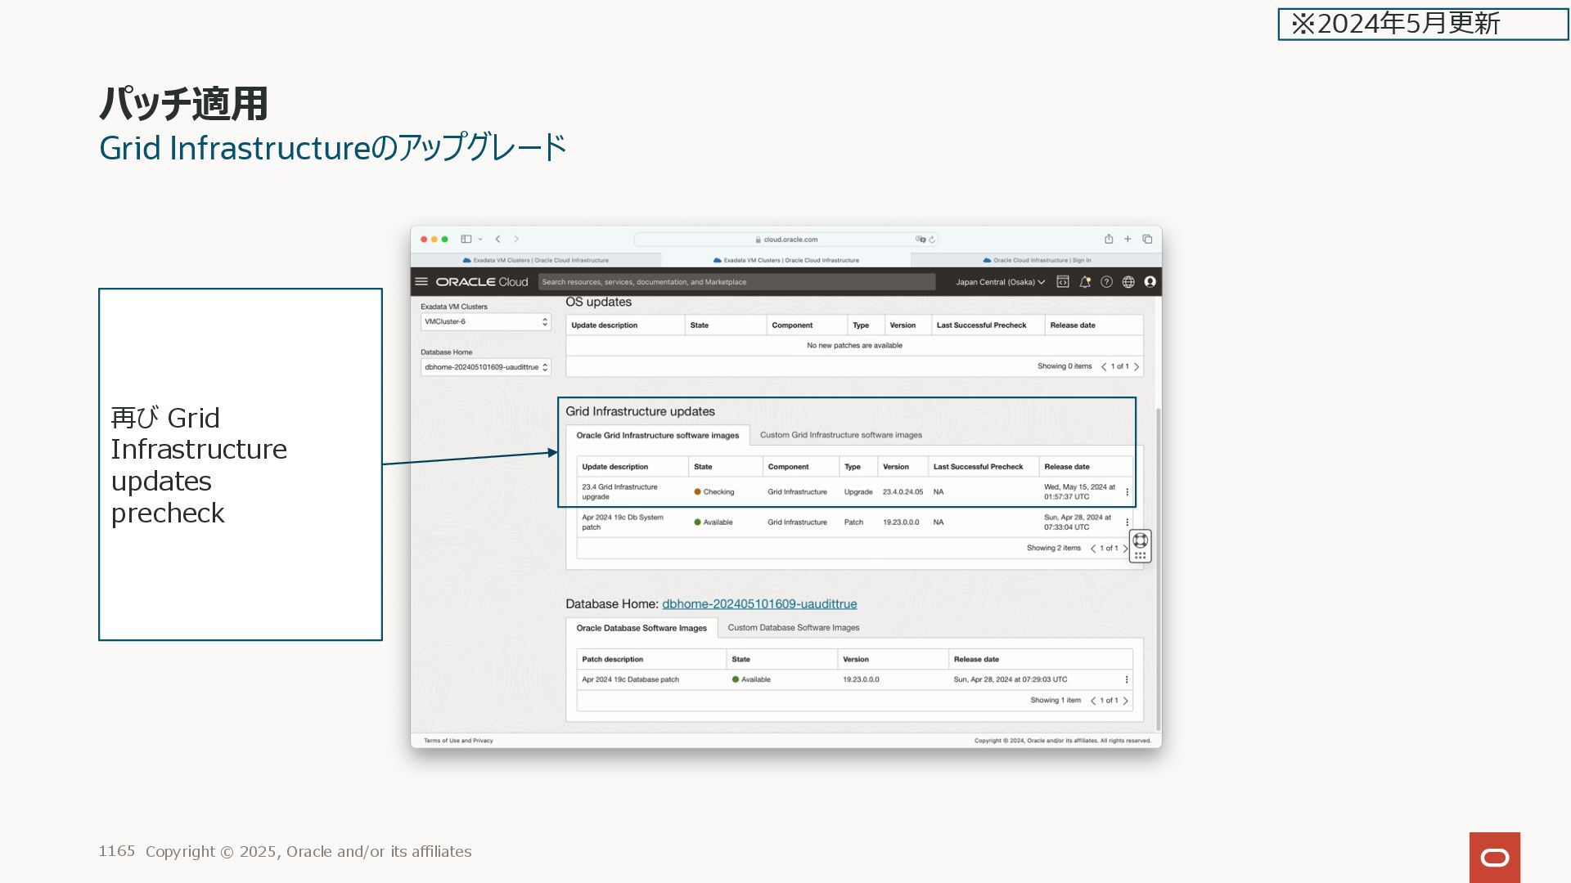Switch to Custom Grid Infrastructure software images tab
The height and width of the screenshot is (883, 1571).
pyautogui.click(x=840, y=435)
